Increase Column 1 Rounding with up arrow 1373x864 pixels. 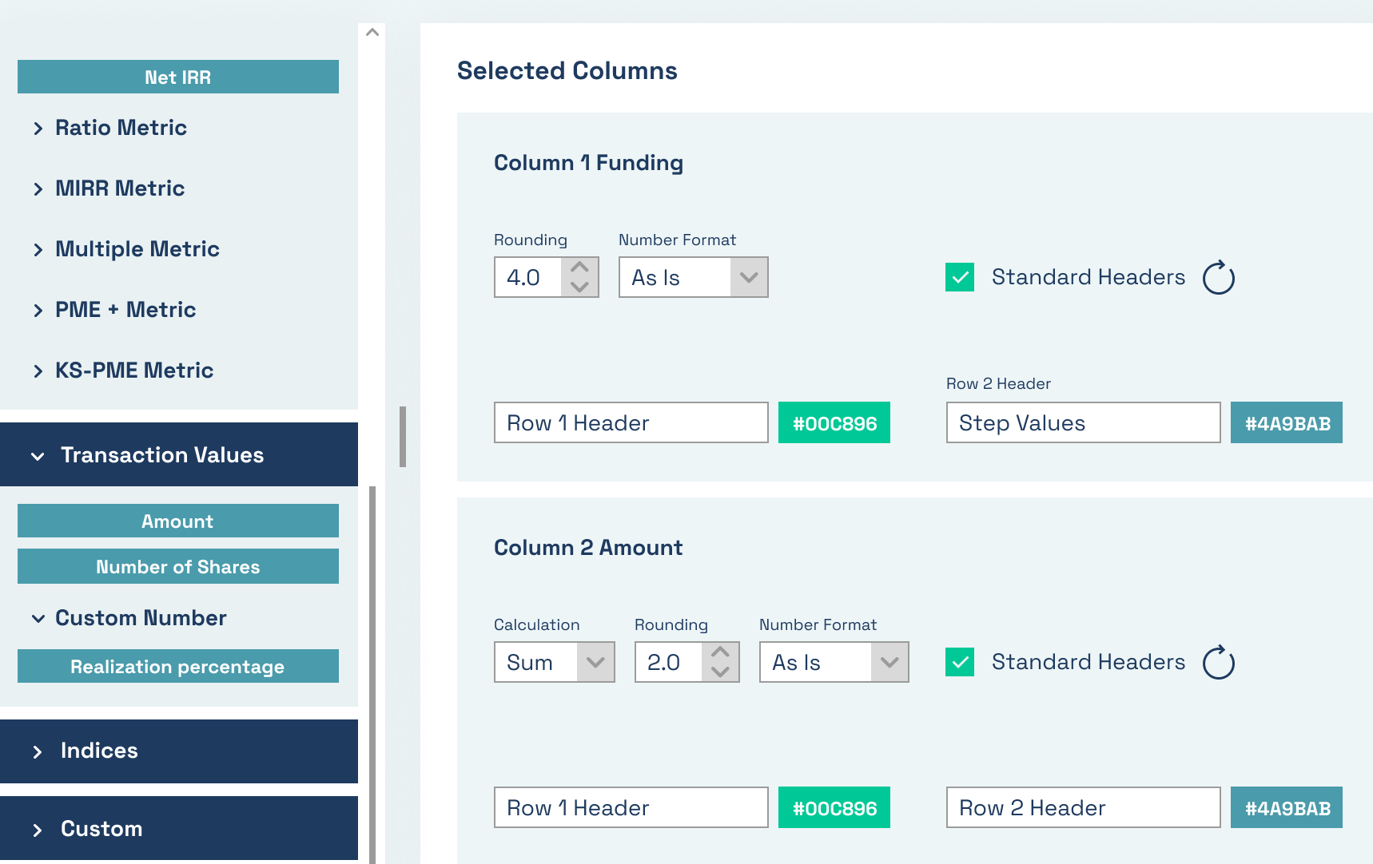pos(579,268)
